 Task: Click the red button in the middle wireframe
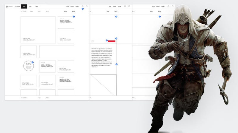112,41
